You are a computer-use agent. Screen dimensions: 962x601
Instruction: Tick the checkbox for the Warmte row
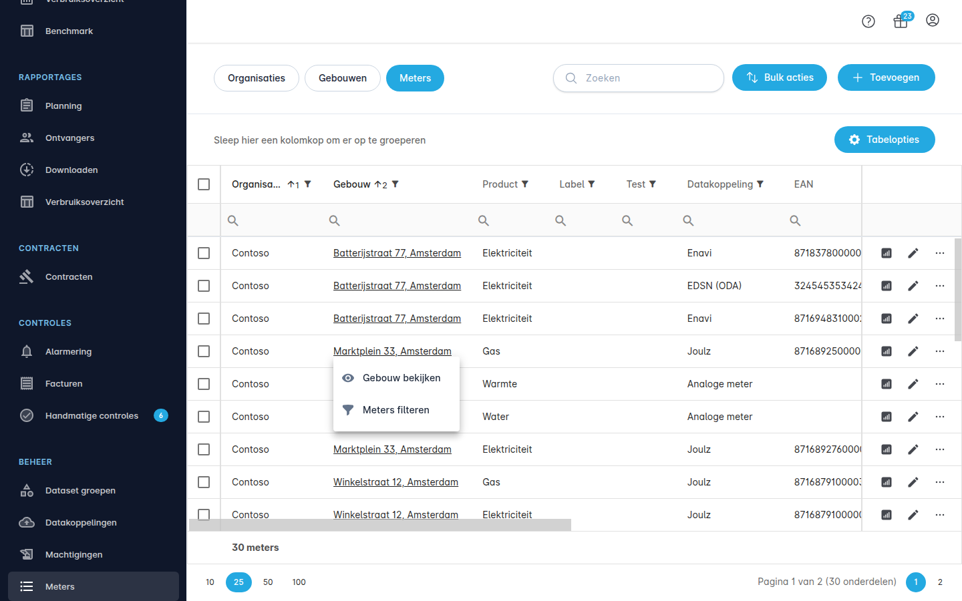(204, 384)
